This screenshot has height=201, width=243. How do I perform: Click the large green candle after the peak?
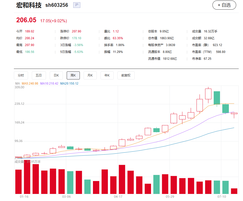[x=217, y=98]
